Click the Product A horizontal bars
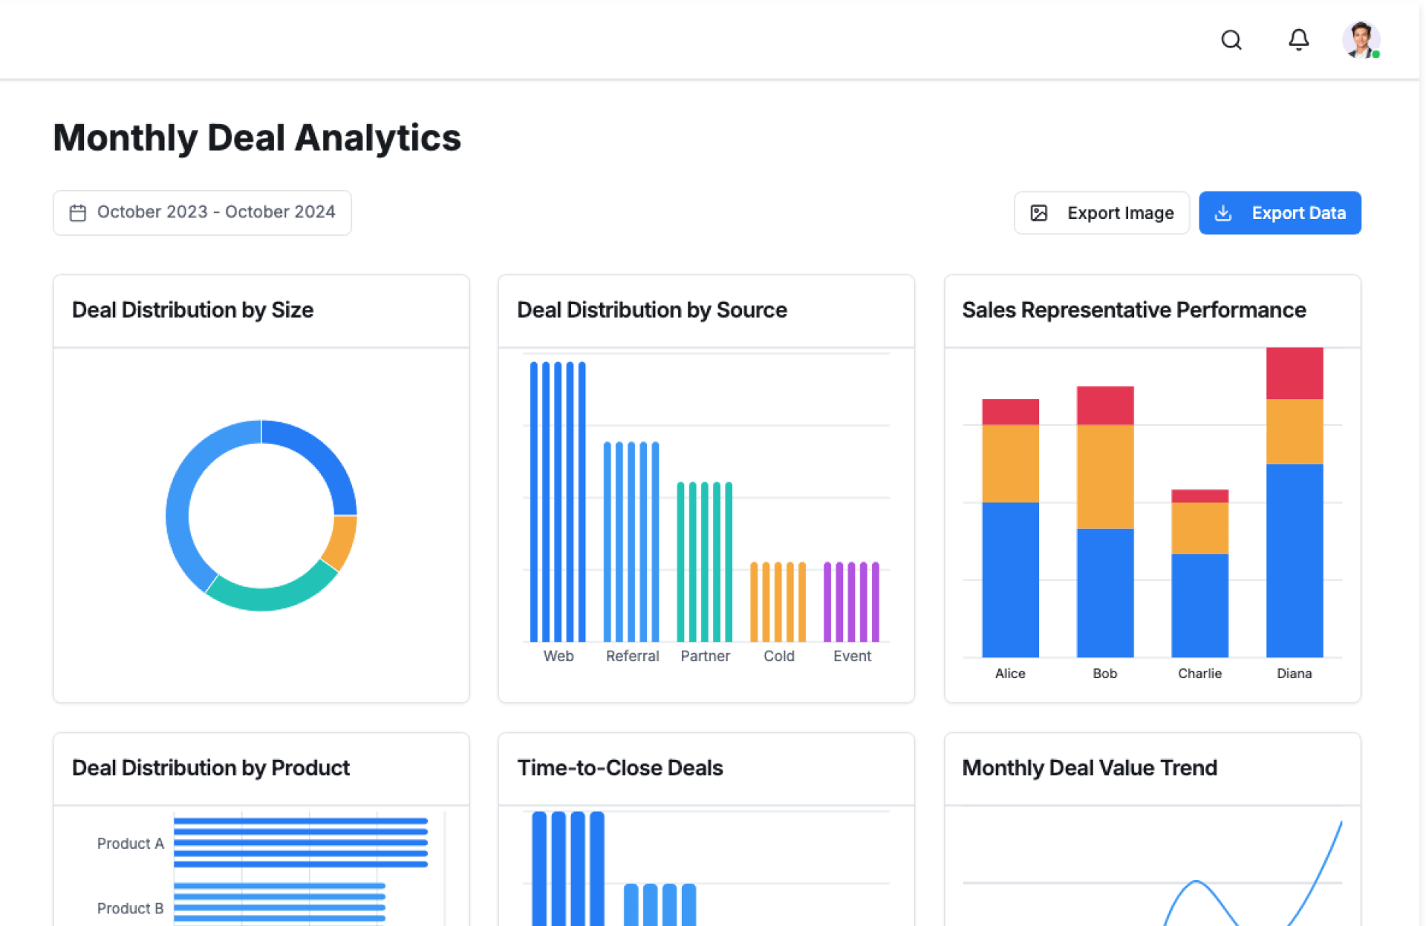Image resolution: width=1426 pixels, height=926 pixels. click(301, 842)
